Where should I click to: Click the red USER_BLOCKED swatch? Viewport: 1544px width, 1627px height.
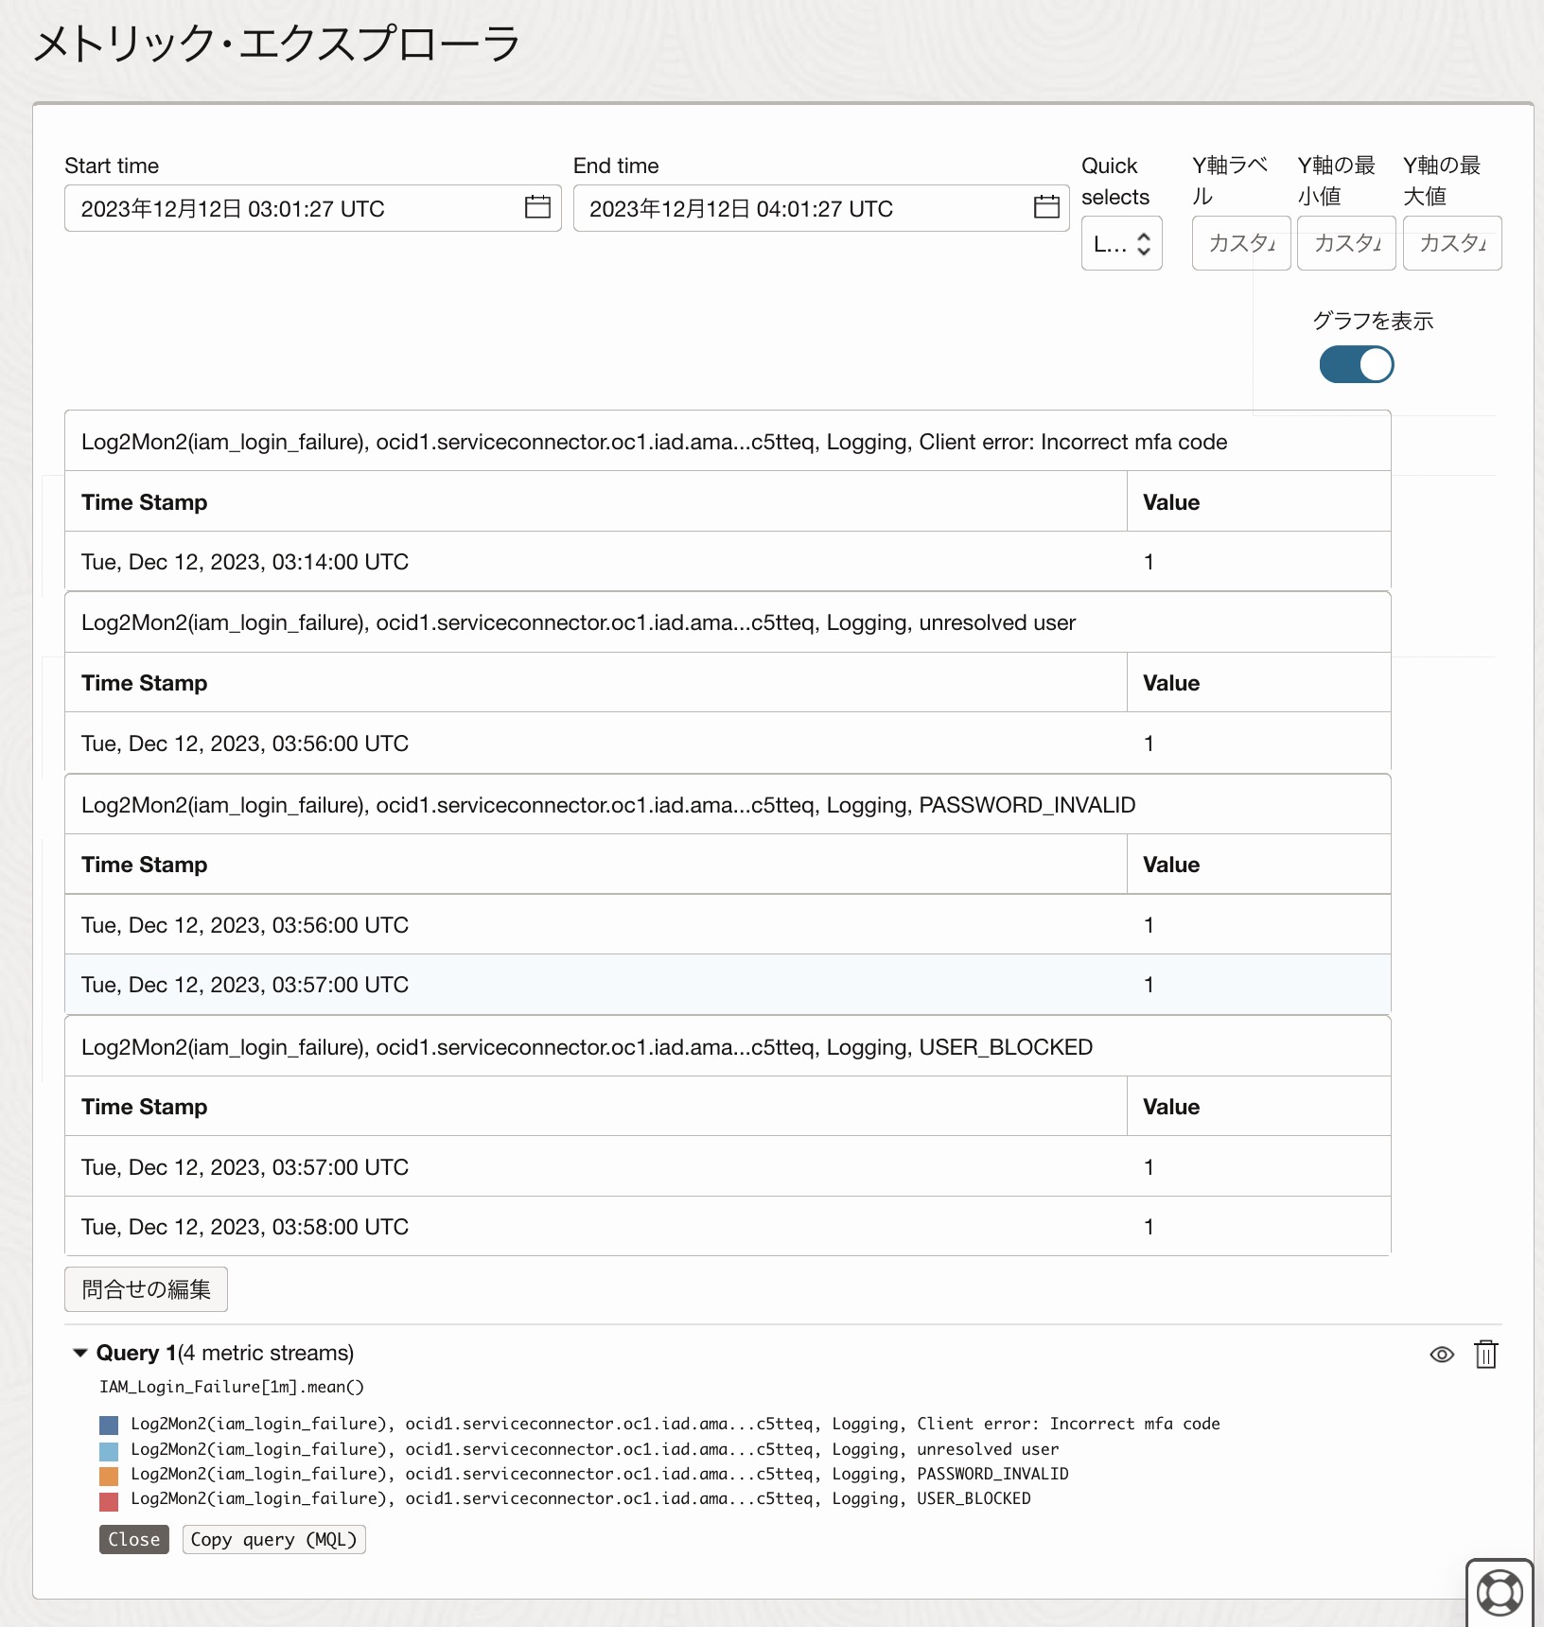point(109,1500)
